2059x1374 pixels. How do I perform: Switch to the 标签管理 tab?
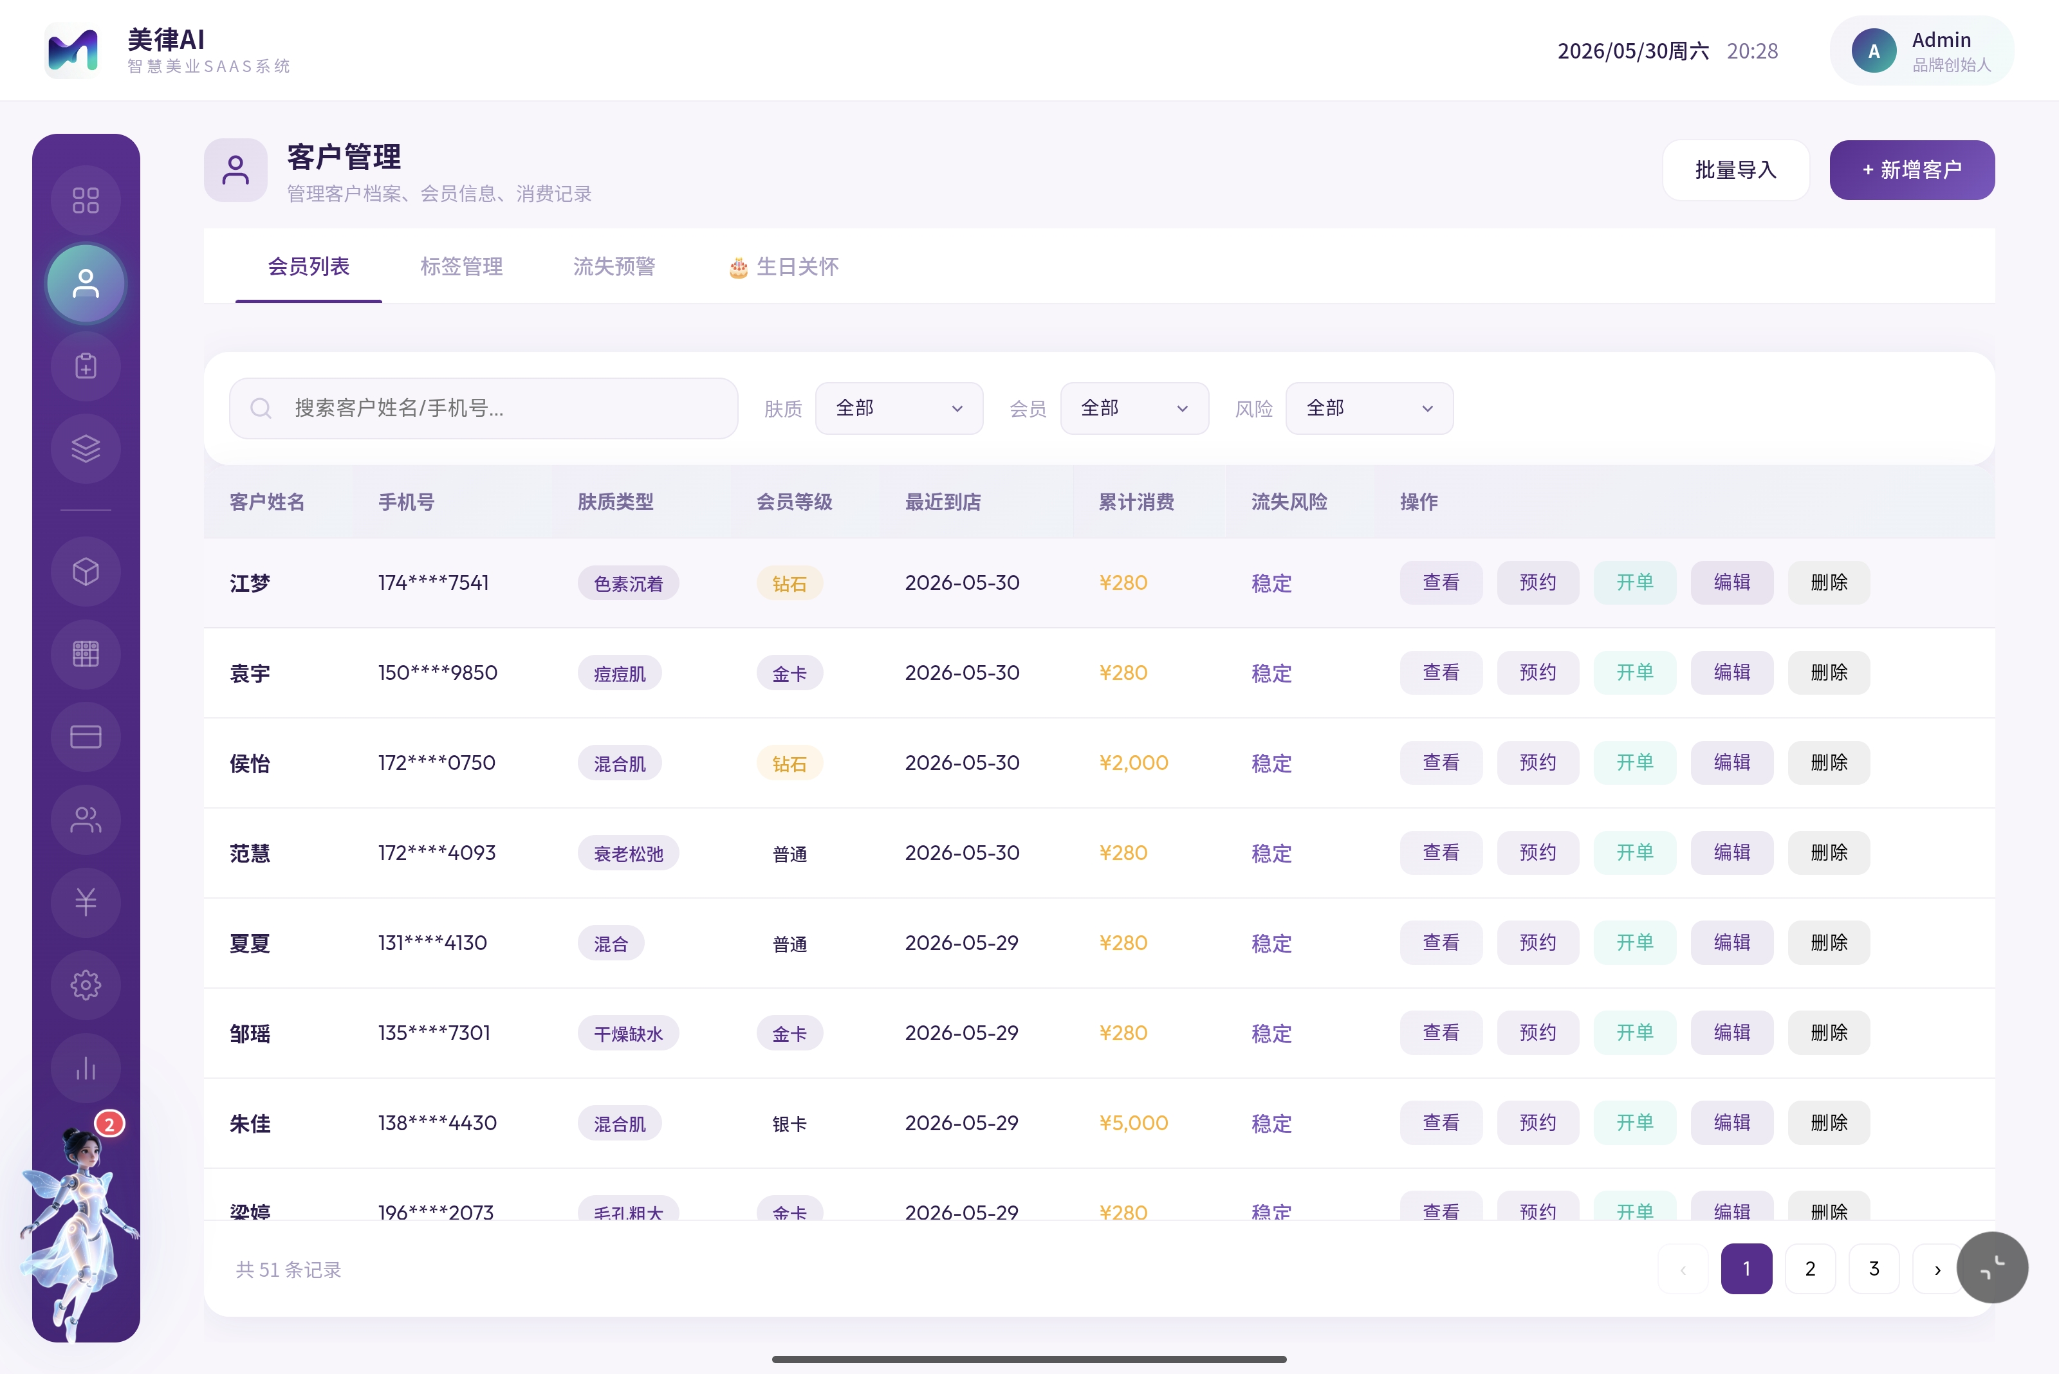461,266
